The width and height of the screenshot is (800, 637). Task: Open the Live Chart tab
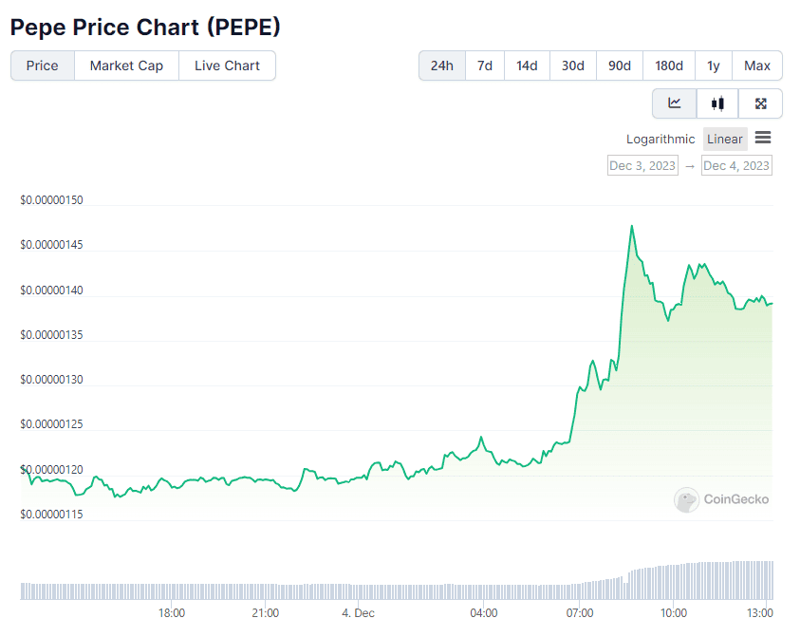click(x=227, y=66)
